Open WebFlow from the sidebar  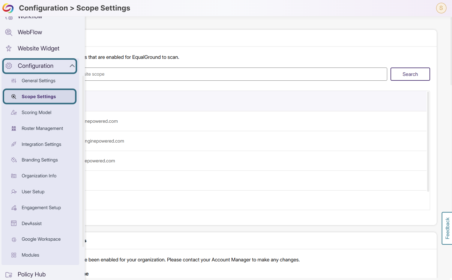point(30,32)
